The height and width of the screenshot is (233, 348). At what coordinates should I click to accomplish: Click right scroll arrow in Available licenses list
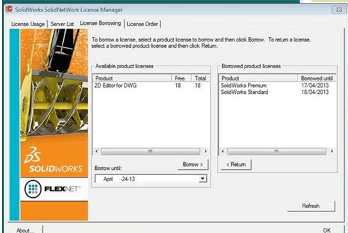tap(206, 151)
